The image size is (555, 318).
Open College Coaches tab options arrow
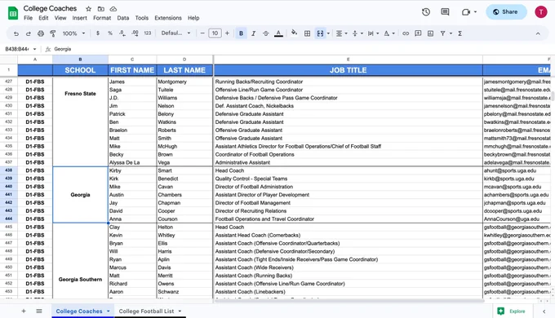109,311
